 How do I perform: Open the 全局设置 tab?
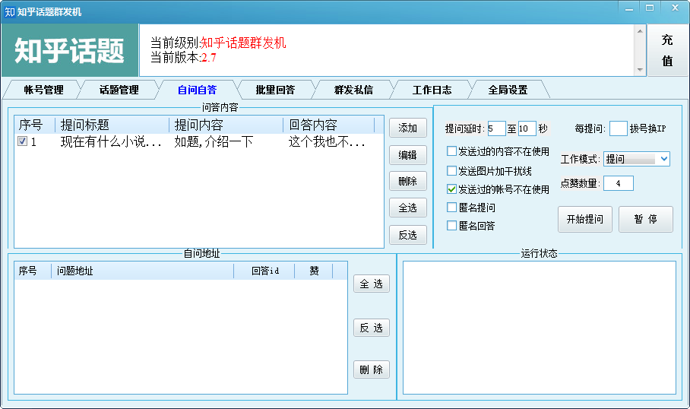508,90
